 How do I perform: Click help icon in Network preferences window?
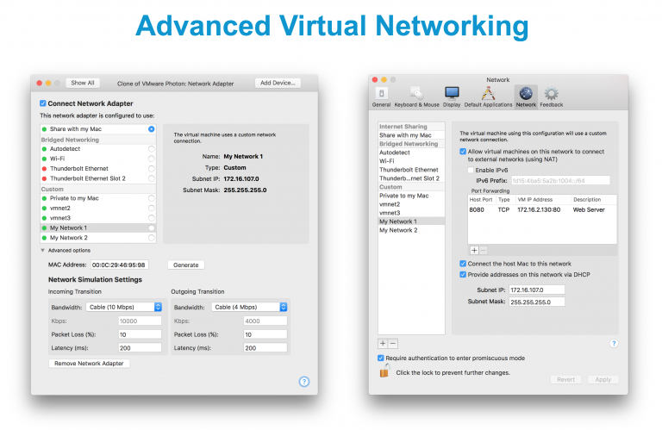[x=614, y=343]
